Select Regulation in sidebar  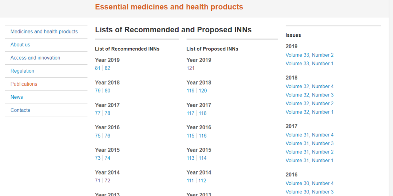pyautogui.click(x=22, y=71)
